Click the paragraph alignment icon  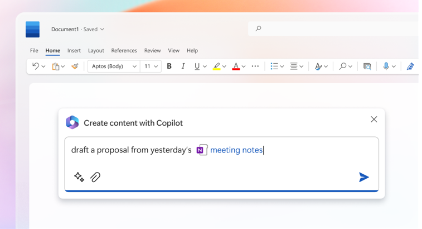[x=294, y=66]
